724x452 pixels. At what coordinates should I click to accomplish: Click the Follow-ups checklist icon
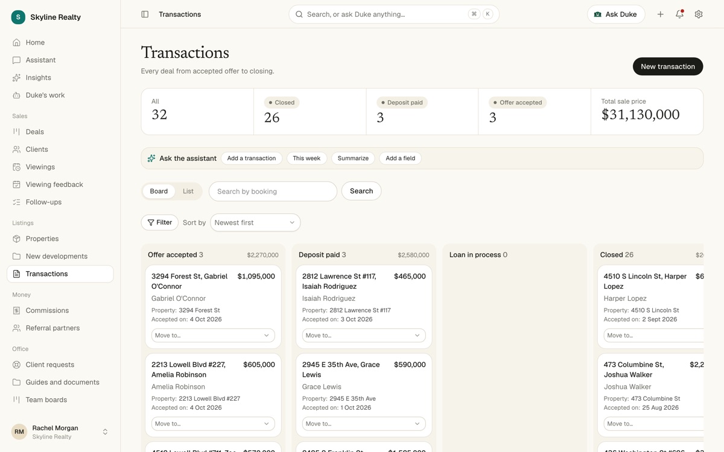point(16,202)
